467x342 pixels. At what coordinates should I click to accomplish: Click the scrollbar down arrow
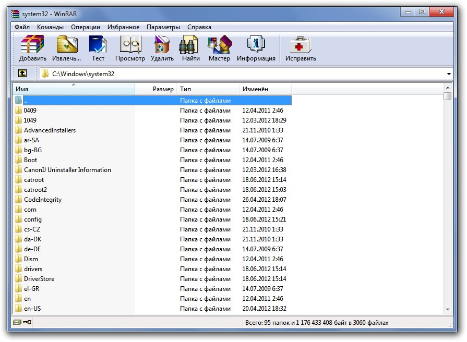[x=447, y=310]
